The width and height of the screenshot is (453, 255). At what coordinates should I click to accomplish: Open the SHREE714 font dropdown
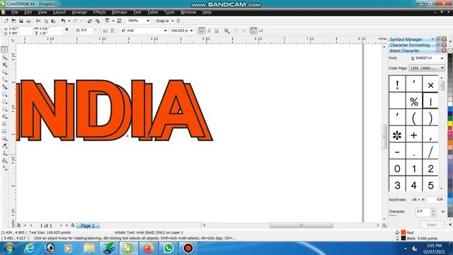click(442, 58)
